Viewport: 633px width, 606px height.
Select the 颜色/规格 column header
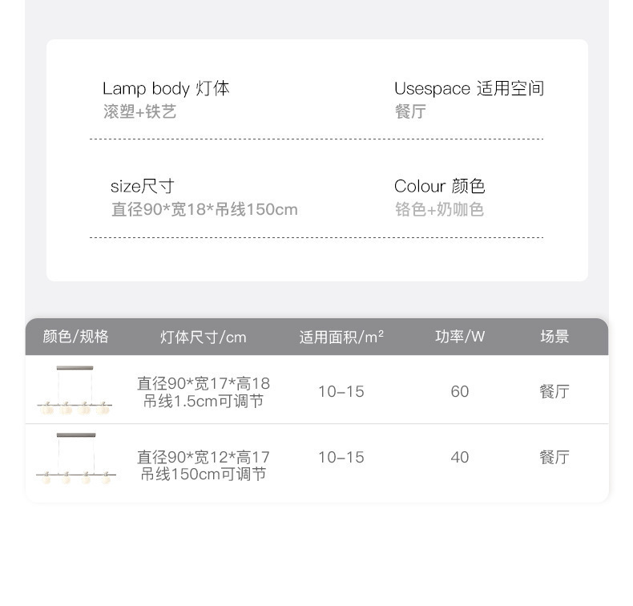75,337
